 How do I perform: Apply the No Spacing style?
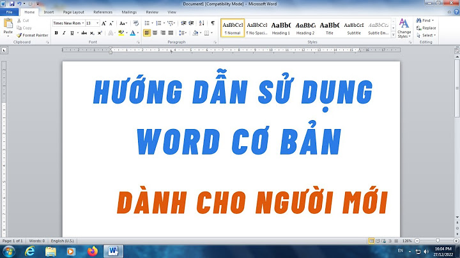click(257, 29)
